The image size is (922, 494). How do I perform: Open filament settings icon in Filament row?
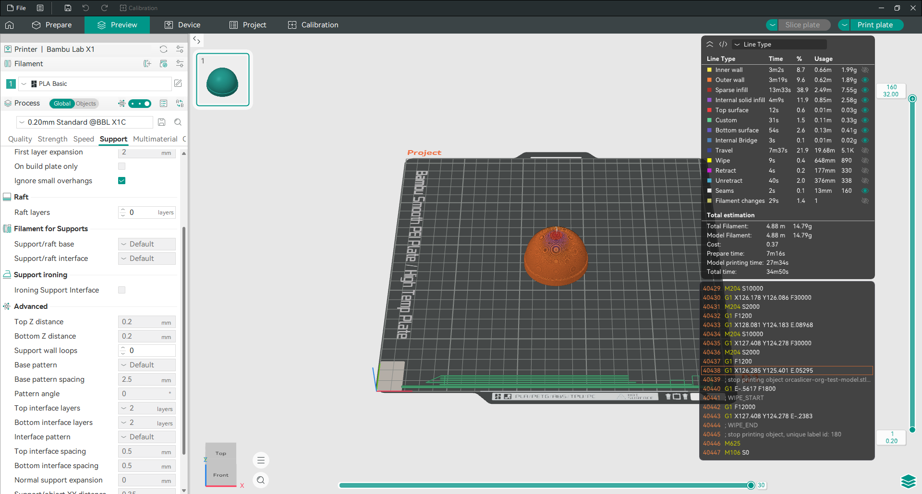(180, 63)
